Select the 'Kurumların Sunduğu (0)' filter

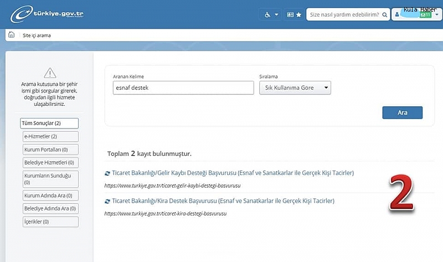tap(50, 179)
